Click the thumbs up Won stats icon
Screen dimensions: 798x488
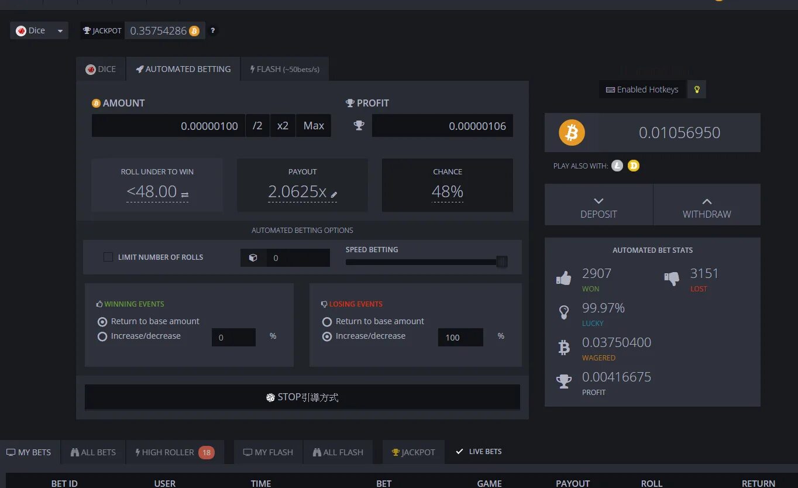pyautogui.click(x=563, y=279)
